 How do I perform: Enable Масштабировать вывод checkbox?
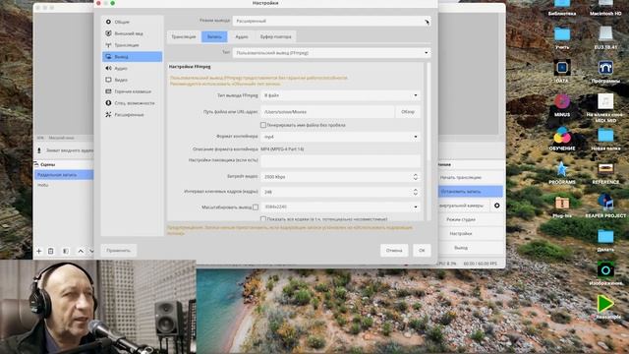point(256,207)
